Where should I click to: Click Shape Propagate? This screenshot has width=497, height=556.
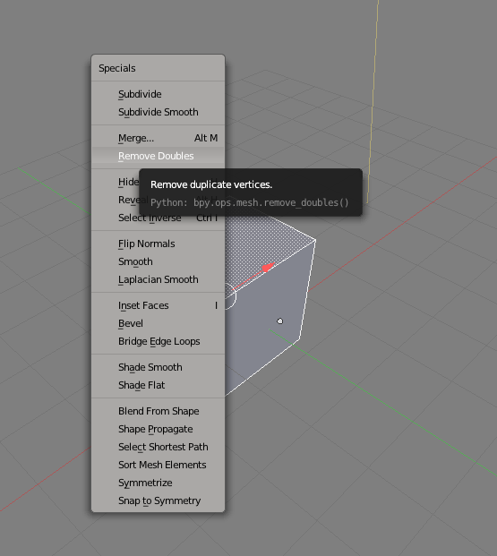[x=158, y=429]
